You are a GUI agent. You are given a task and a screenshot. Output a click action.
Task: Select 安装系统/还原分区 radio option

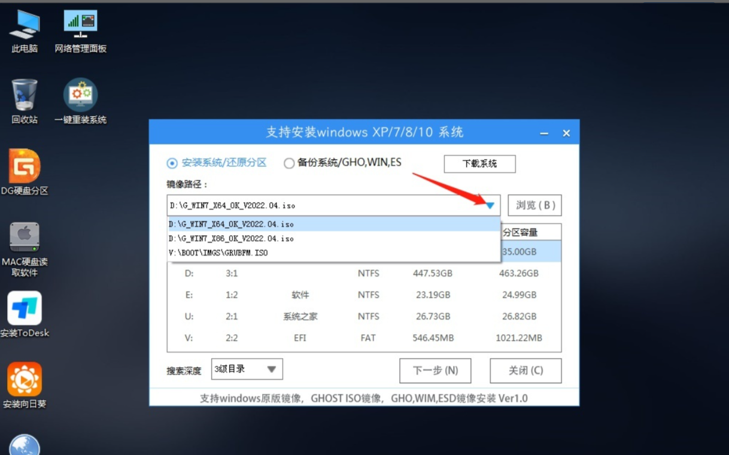point(217,163)
